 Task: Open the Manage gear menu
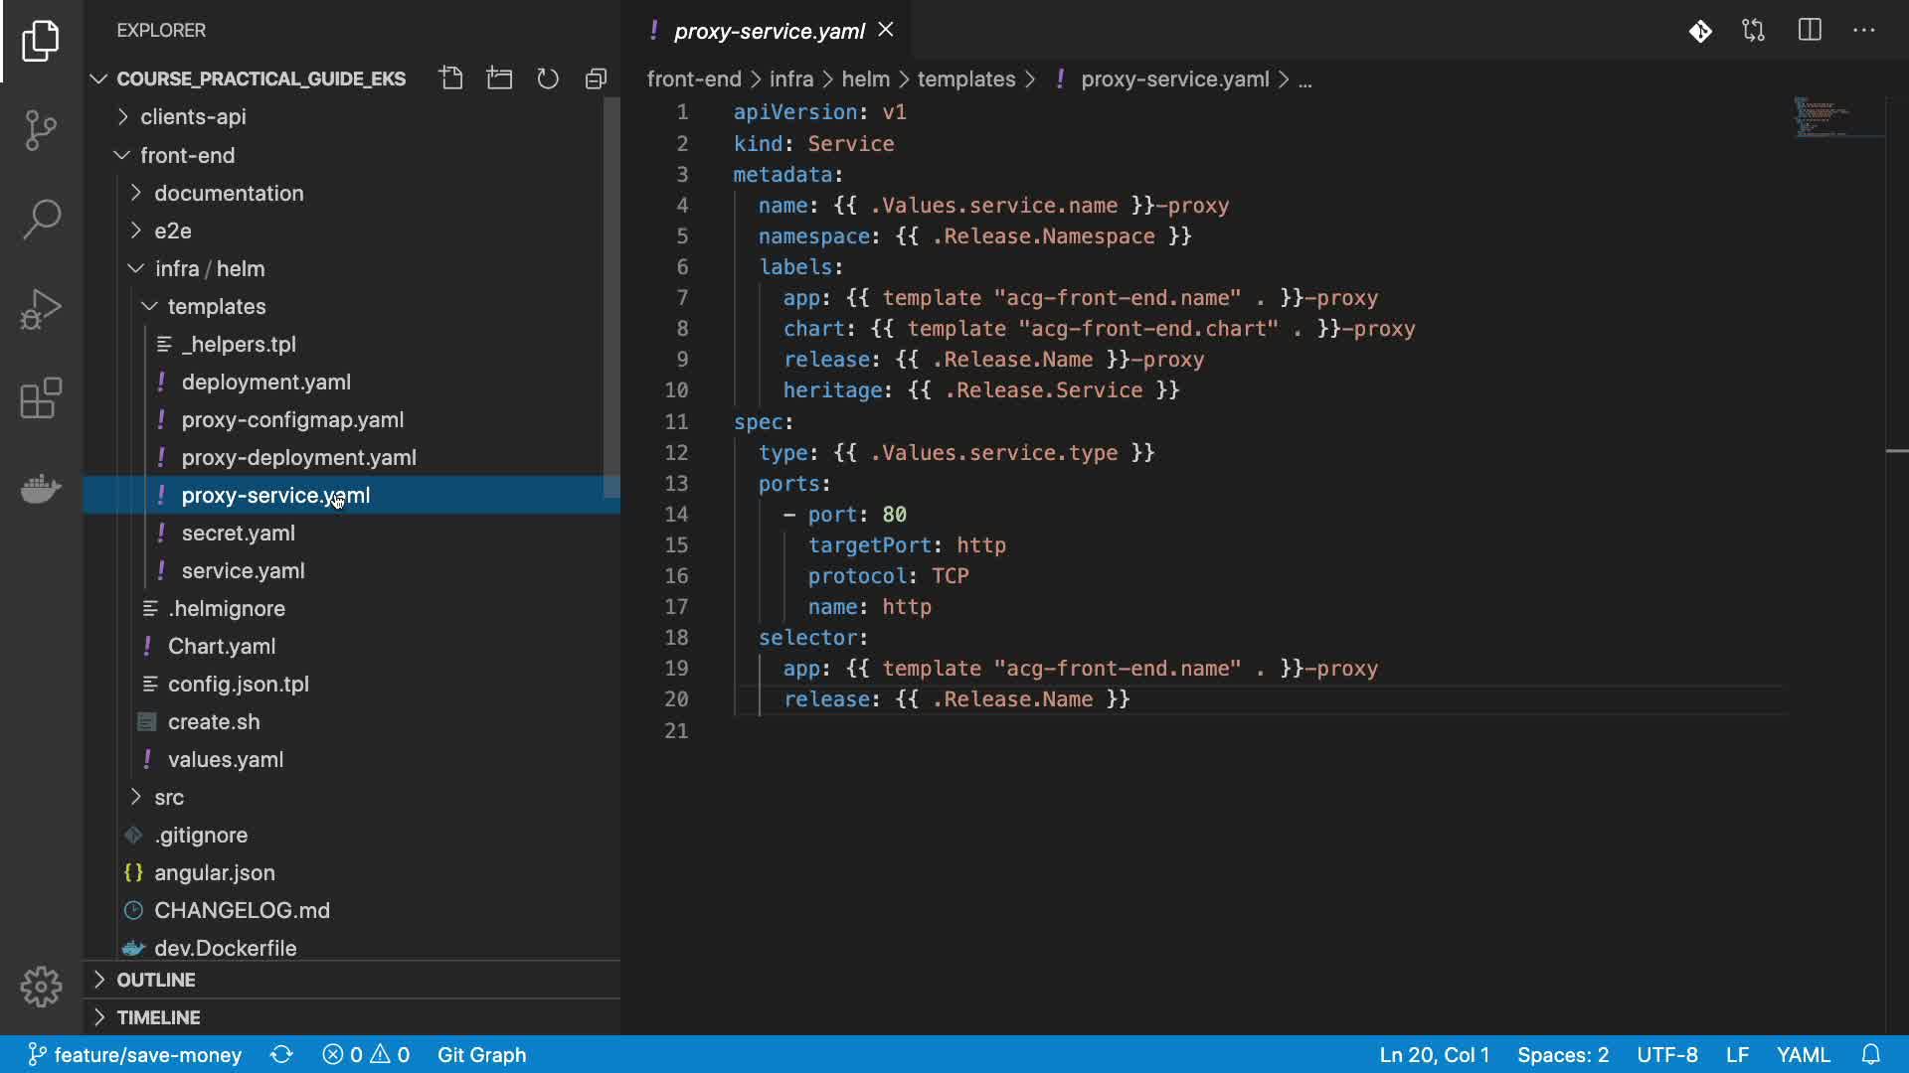click(41, 987)
